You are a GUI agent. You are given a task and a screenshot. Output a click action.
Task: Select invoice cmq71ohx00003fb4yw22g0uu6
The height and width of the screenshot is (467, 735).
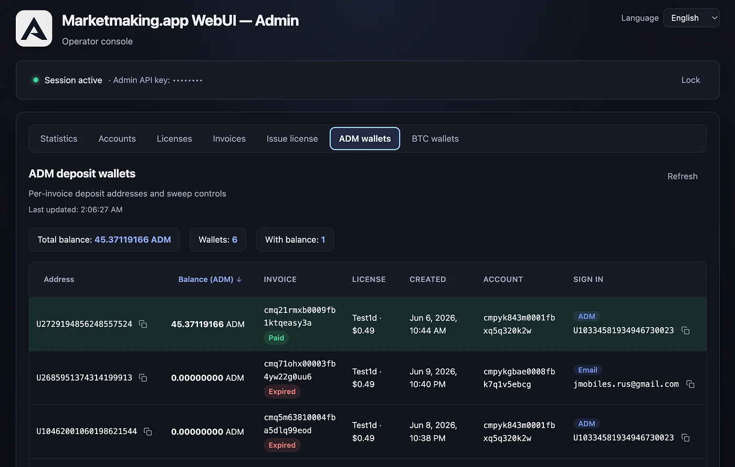(x=300, y=370)
